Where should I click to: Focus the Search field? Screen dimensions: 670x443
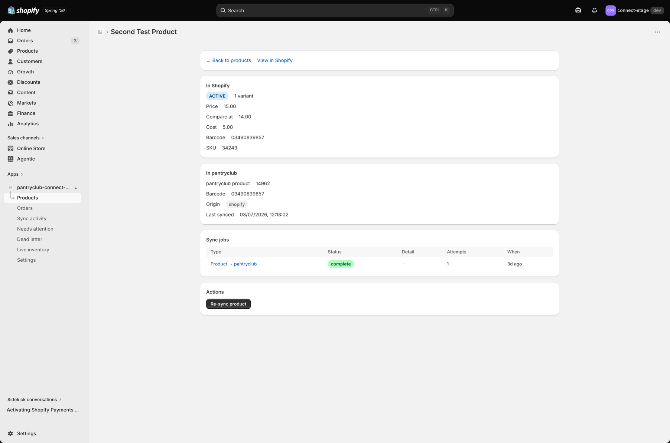335,10
